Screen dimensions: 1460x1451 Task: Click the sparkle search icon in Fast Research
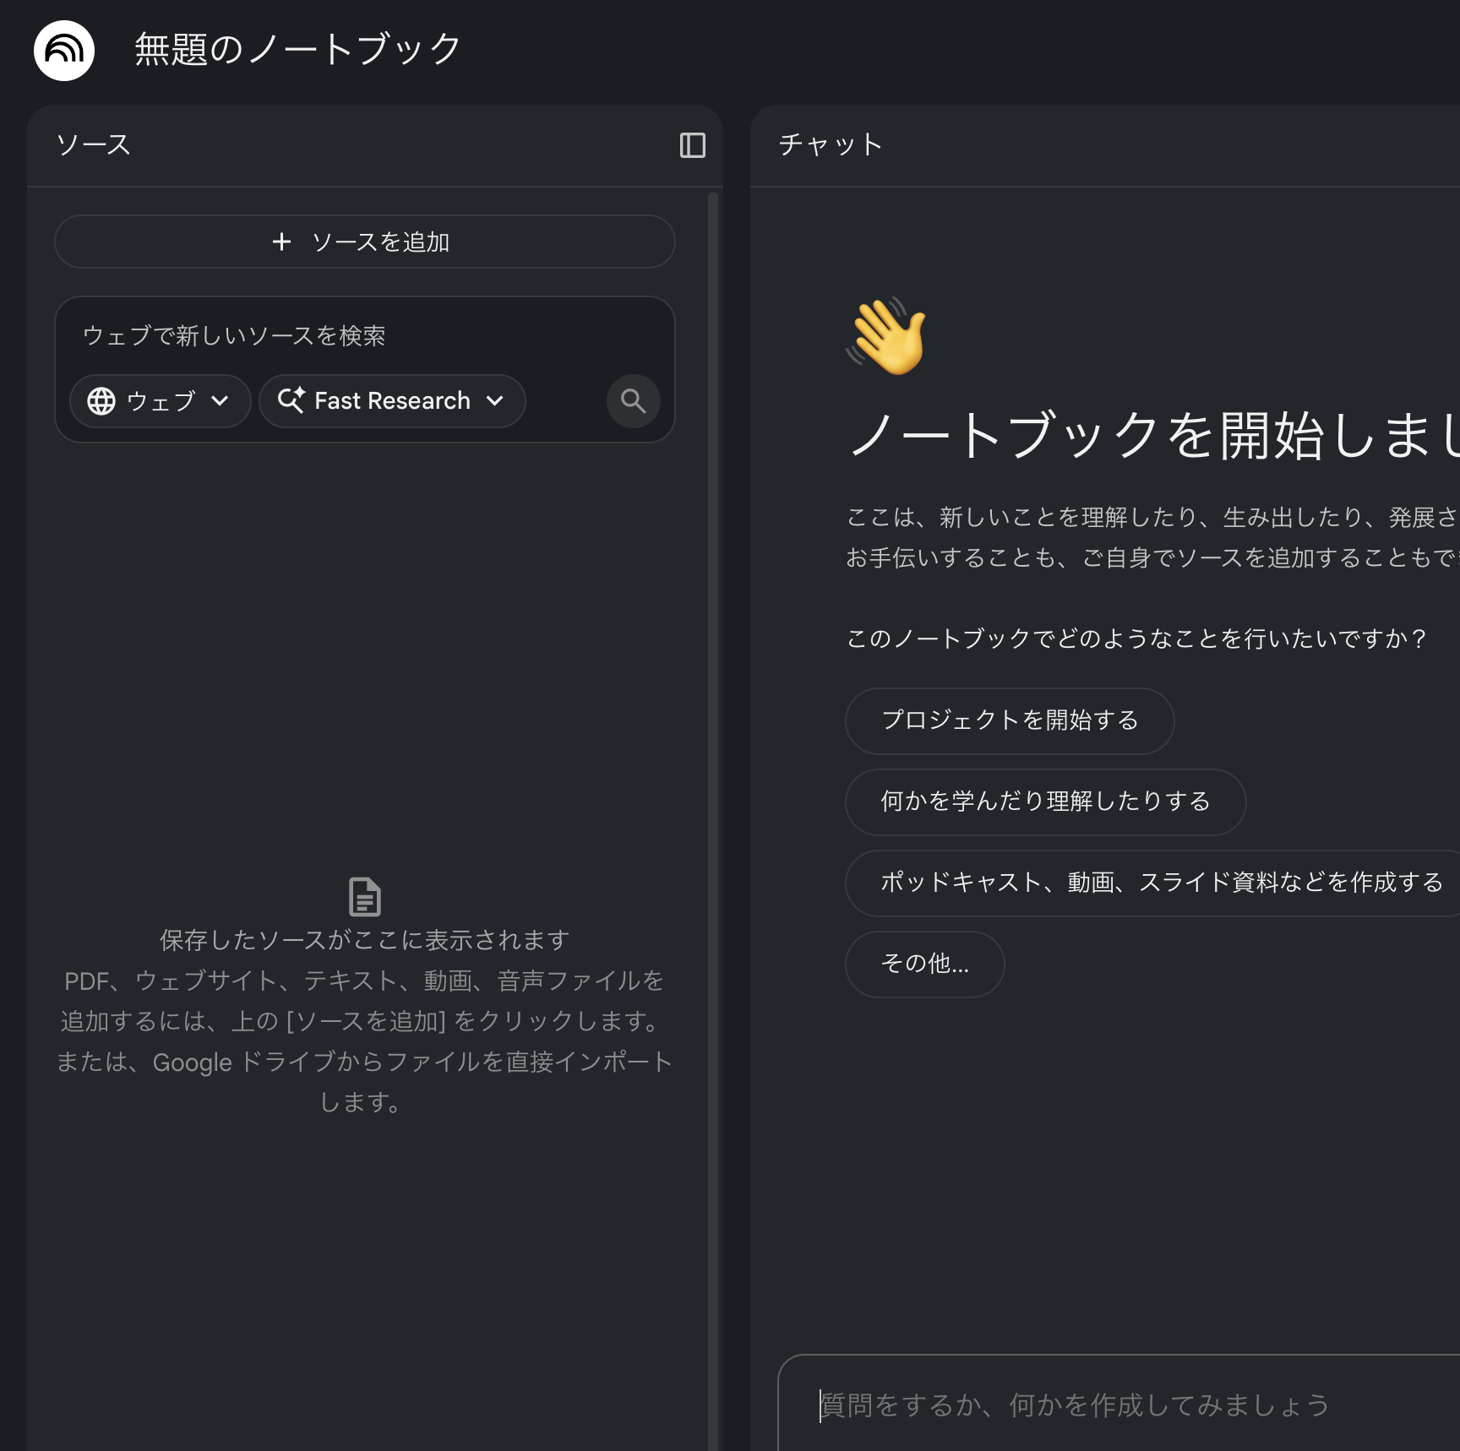point(291,400)
